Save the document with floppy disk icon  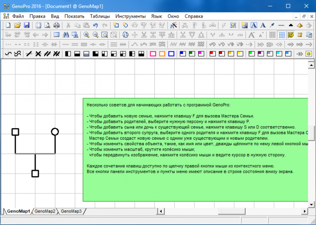27,25
